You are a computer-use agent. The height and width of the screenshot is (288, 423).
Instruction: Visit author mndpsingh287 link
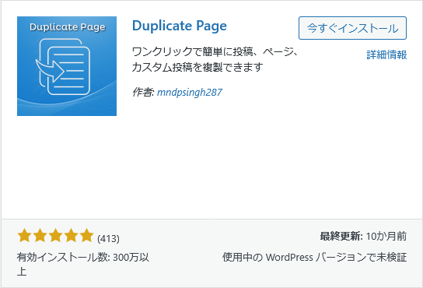point(190,93)
